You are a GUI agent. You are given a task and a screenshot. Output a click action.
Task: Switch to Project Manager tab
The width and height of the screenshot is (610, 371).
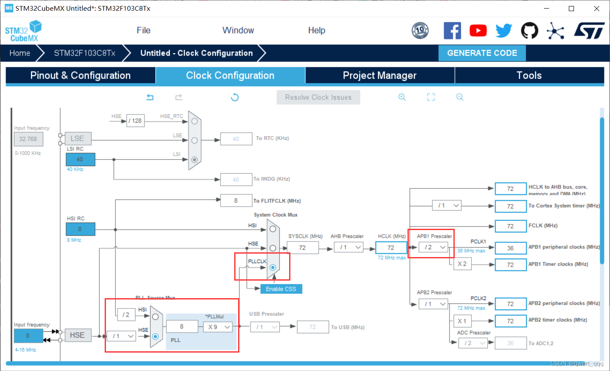tap(380, 75)
